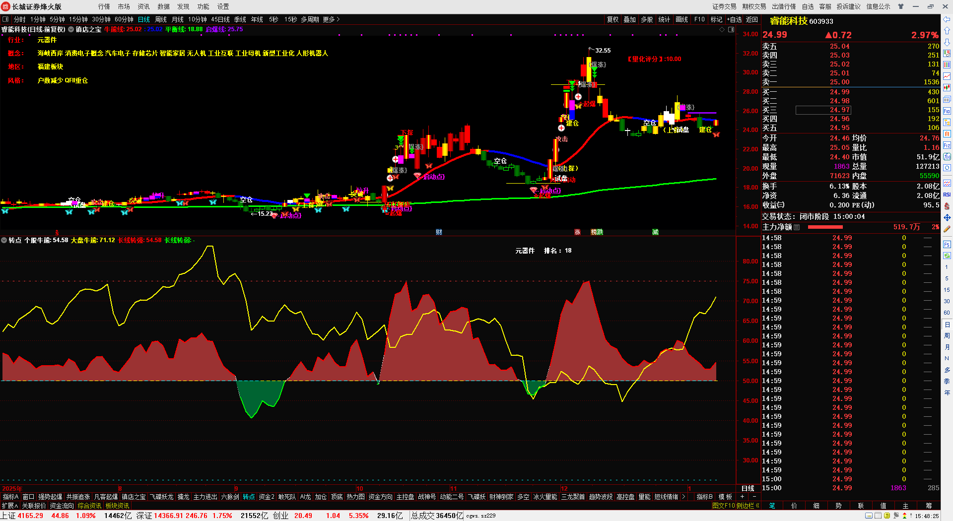953x521 pixels.
Task: Click the Fiz sidebar icon
Action: [947, 145]
